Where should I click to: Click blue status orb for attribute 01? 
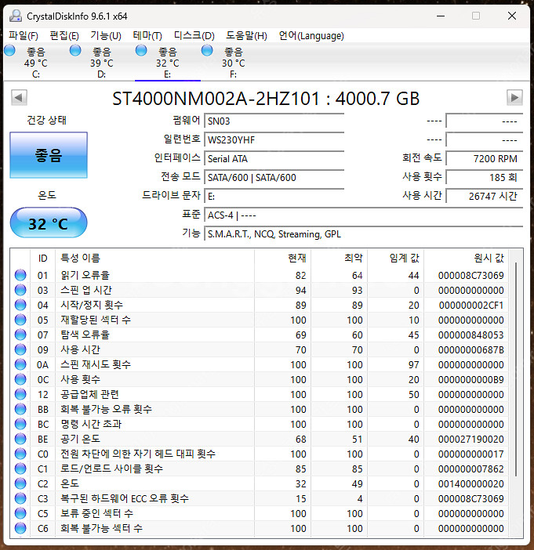click(x=20, y=275)
